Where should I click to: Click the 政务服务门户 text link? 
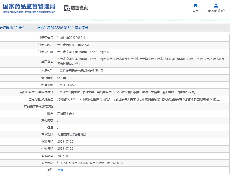click(x=216, y=11)
